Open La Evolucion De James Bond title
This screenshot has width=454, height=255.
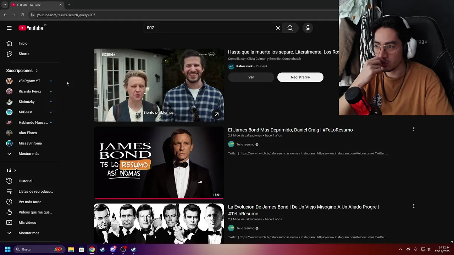pyautogui.click(x=303, y=210)
